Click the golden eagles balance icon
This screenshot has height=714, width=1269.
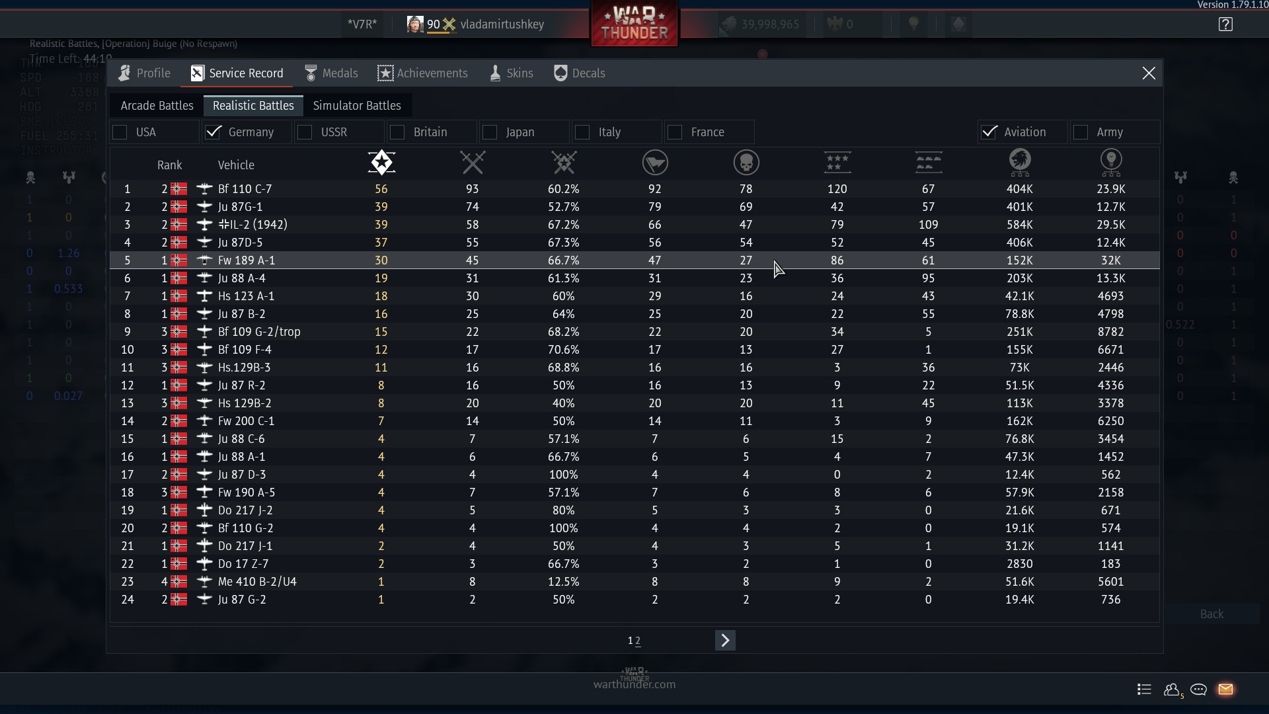(835, 24)
